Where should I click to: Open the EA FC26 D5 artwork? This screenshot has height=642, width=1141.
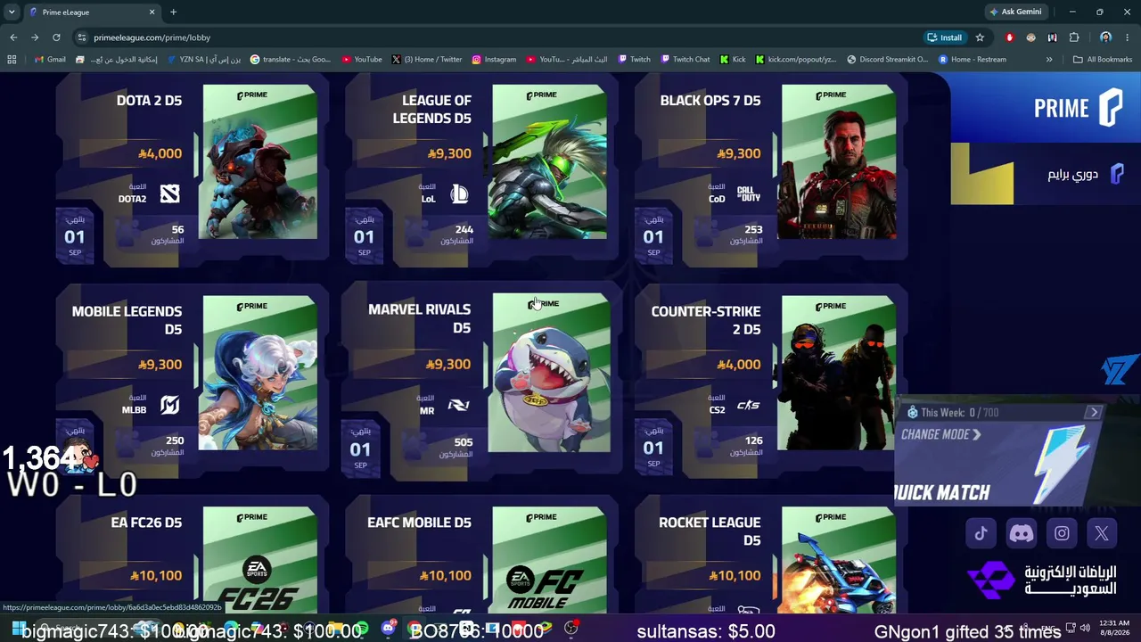pos(259,560)
